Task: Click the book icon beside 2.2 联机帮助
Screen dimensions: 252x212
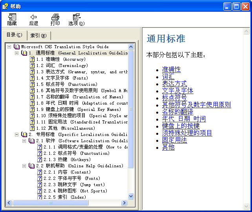Action: [x=31, y=166]
